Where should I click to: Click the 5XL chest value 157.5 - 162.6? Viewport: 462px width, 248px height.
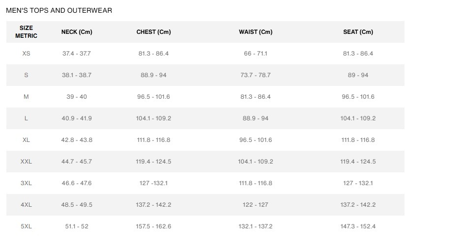point(153,226)
